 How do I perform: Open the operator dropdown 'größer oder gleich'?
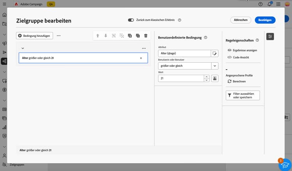coord(214,66)
